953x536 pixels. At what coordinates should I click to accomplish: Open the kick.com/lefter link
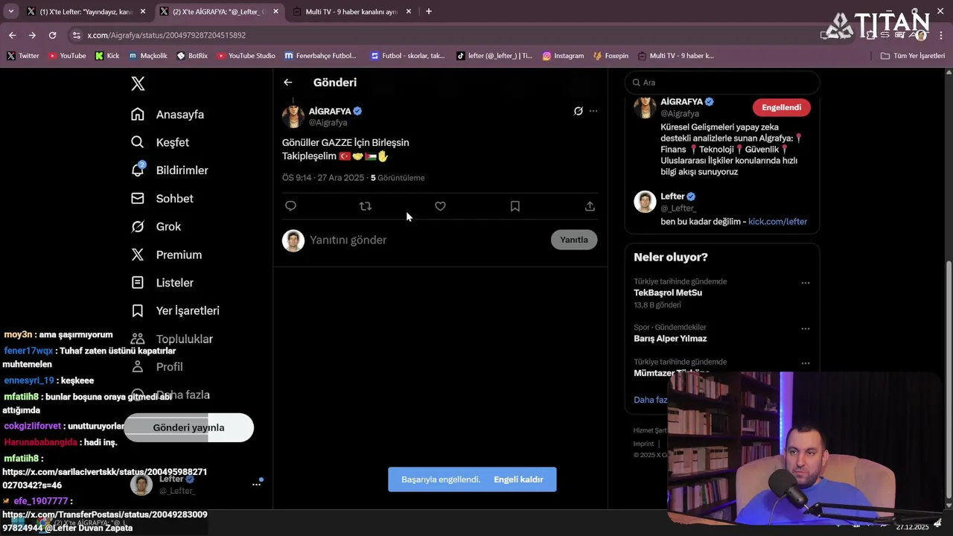tap(777, 222)
